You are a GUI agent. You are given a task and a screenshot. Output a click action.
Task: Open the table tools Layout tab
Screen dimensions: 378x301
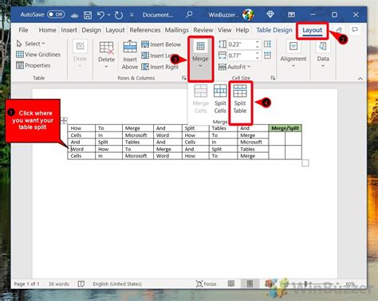[312, 30]
